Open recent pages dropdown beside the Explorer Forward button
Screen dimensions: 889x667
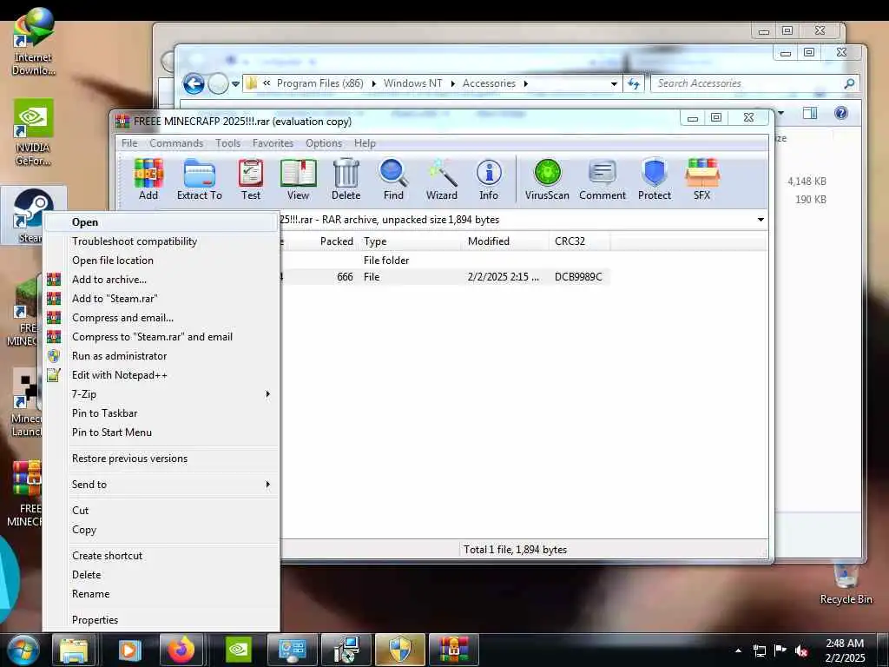tap(236, 84)
